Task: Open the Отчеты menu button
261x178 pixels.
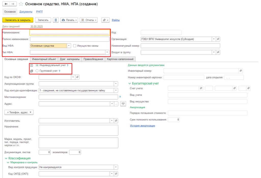Action: click(89, 20)
